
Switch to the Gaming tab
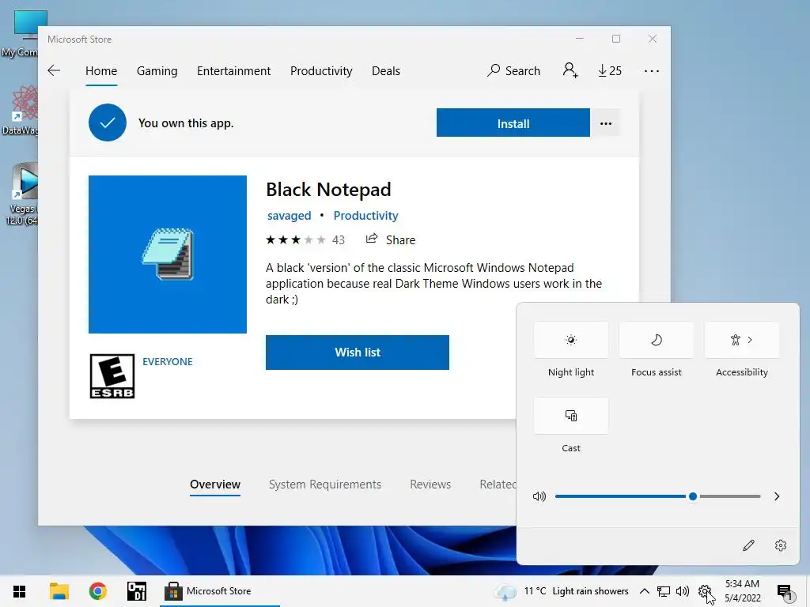click(x=157, y=70)
